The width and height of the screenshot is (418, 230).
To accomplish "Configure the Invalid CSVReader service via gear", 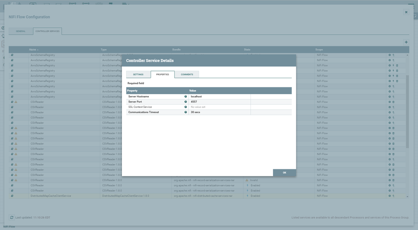I will 390,180.
